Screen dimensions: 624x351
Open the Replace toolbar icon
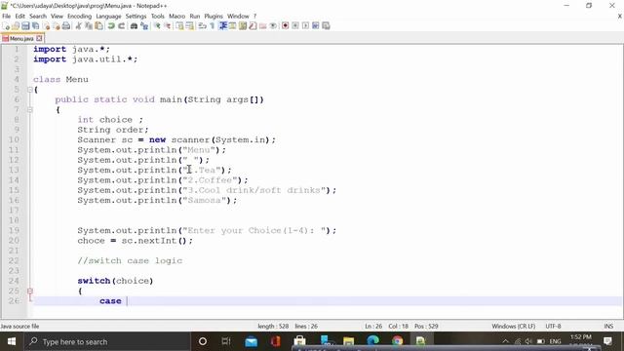145,26
